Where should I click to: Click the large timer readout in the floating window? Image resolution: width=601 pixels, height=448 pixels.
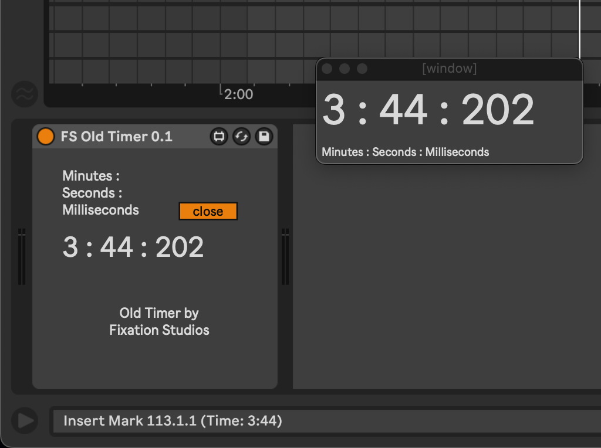428,110
